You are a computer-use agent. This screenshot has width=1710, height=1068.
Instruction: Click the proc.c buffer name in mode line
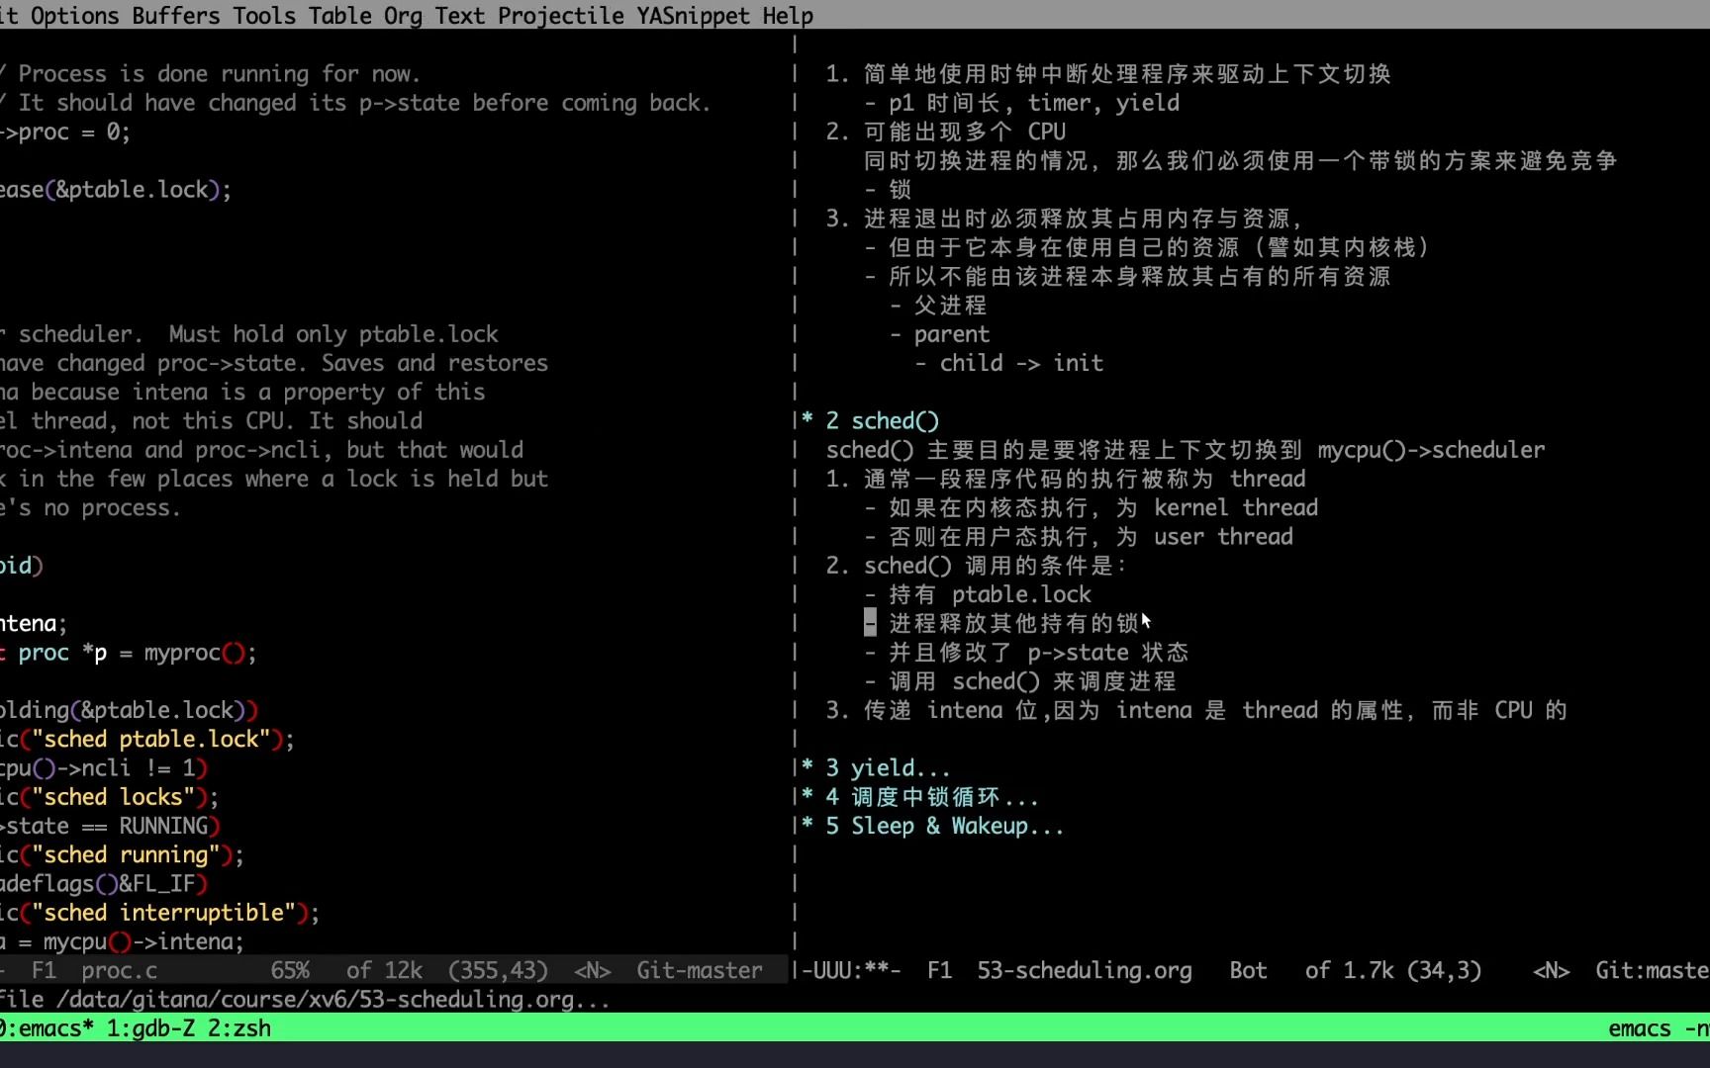(120, 971)
